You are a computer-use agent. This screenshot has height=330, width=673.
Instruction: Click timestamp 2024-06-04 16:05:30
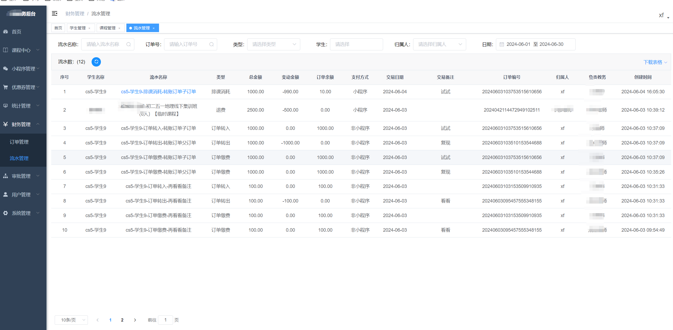(643, 92)
